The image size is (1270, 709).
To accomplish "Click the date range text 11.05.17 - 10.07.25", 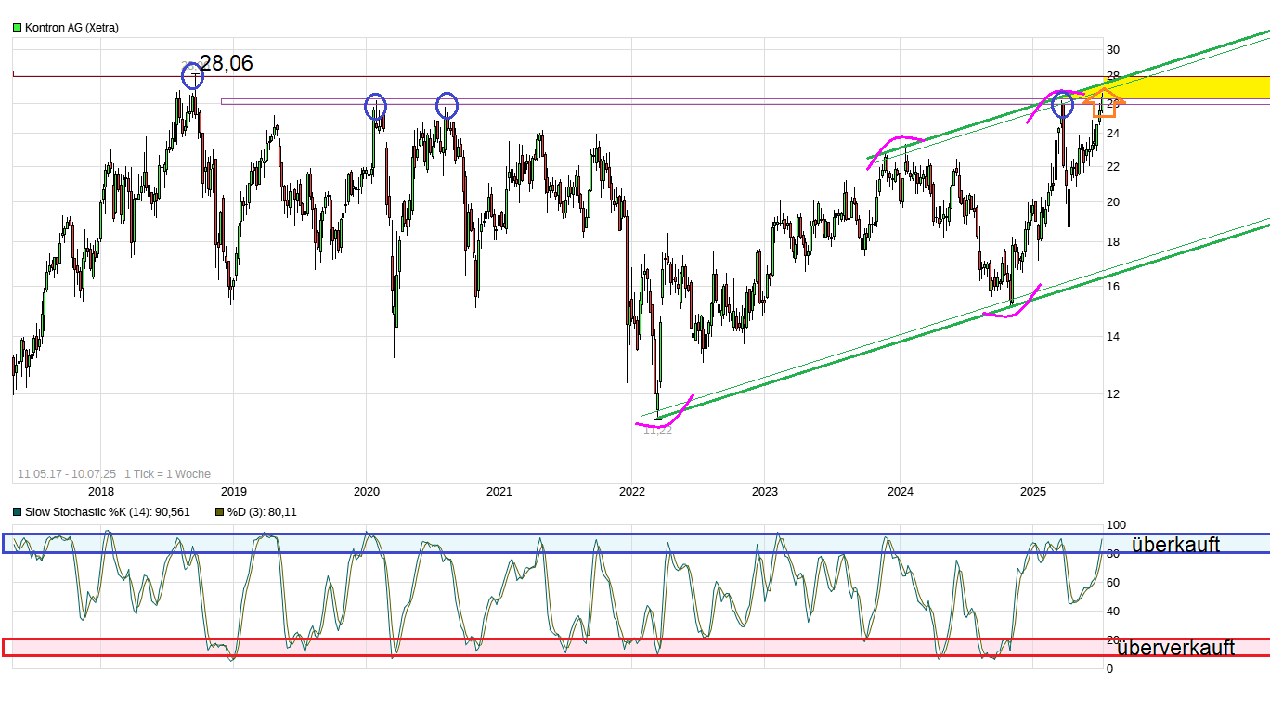I will [x=65, y=473].
